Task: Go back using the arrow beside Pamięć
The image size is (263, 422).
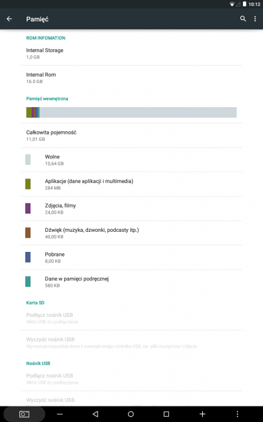Action: click(x=10, y=19)
